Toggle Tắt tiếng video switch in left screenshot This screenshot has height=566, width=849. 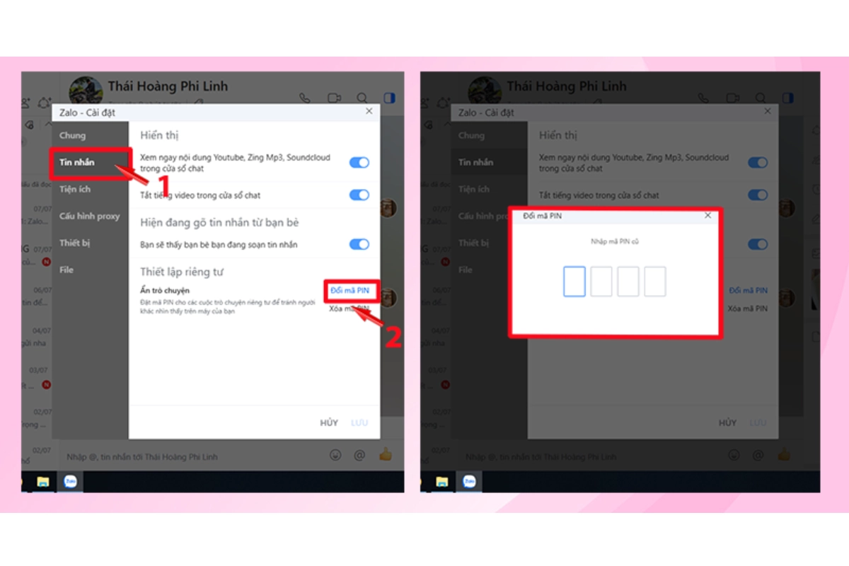359,195
